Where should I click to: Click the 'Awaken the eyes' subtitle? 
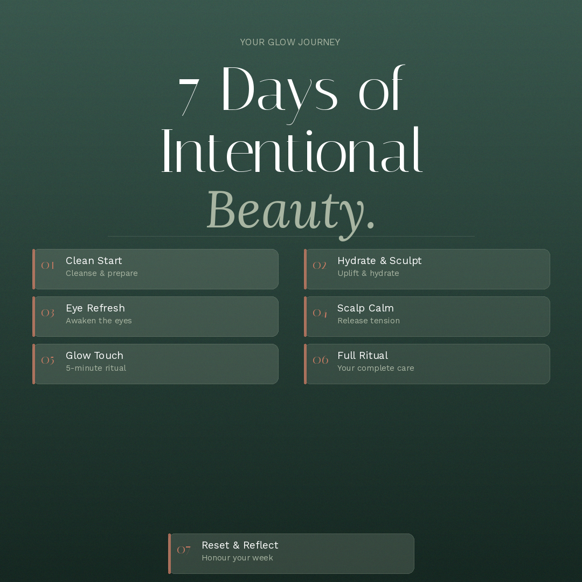point(99,321)
